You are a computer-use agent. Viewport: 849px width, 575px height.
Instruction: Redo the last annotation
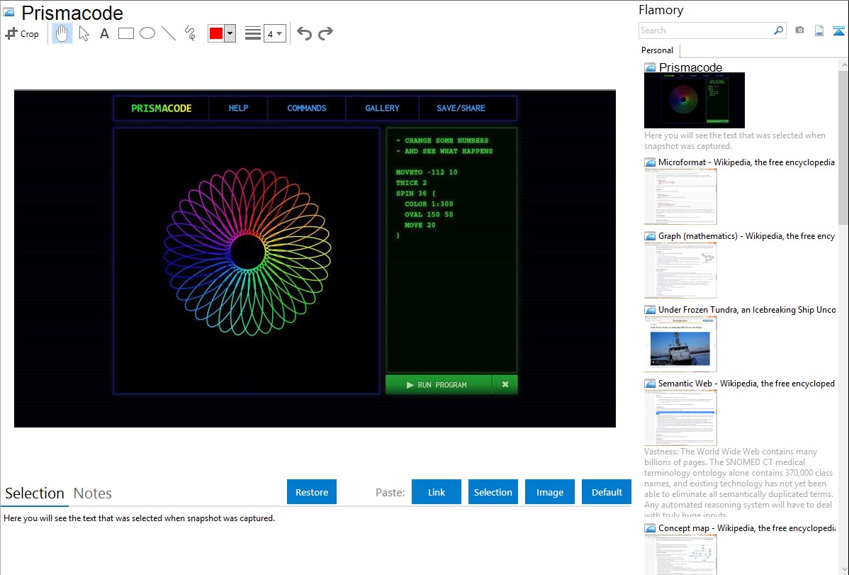[325, 33]
